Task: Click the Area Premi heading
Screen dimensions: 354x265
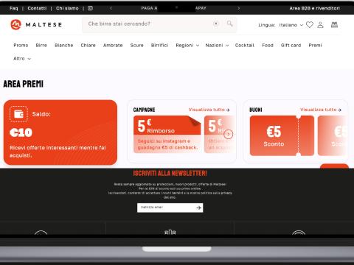Action: pos(24,84)
